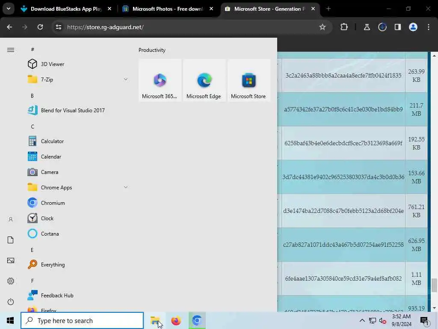Launch the Microsoft Edge tile
The image size is (438, 329).
tap(204, 80)
